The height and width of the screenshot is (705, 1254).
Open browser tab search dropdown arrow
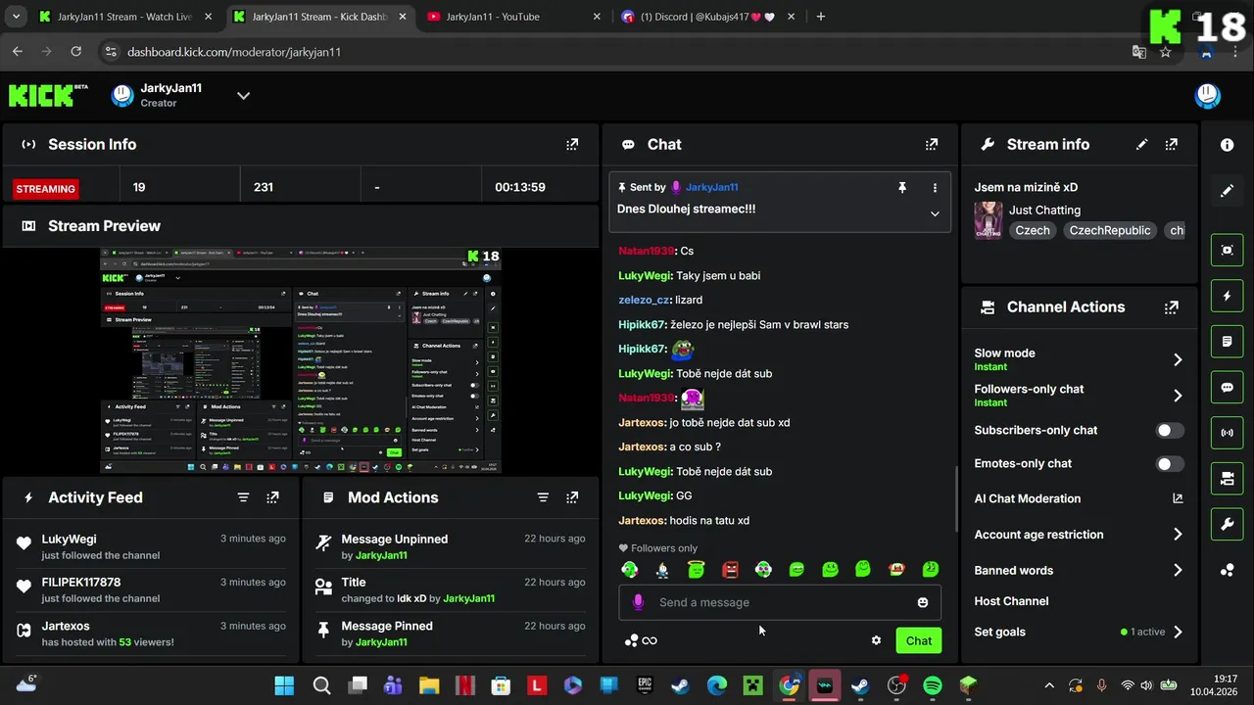16,17
